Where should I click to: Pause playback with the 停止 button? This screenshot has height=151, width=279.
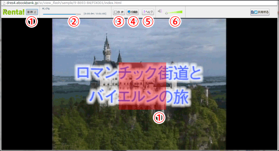[x=32, y=12]
